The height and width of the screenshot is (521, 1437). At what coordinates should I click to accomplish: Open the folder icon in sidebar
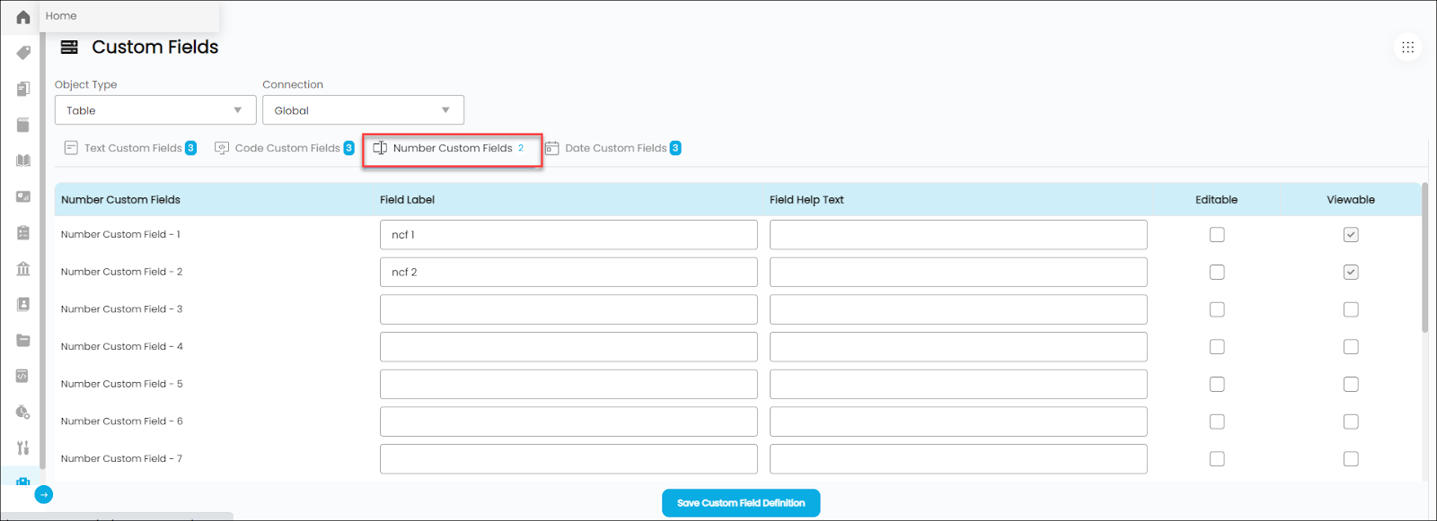point(23,340)
